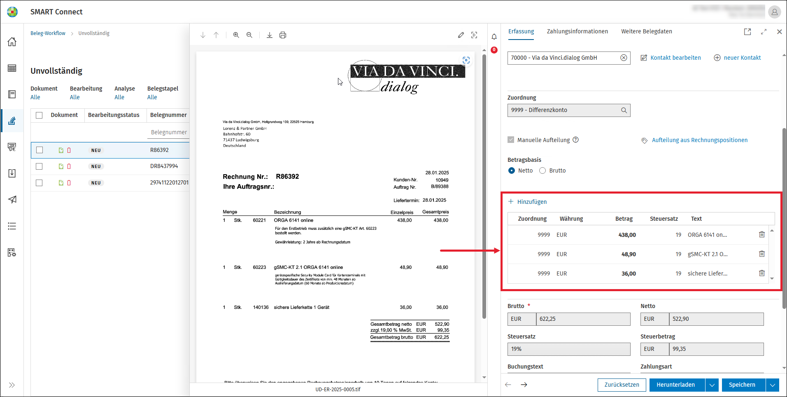The image size is (787, 397).
Task: Open the paper plane send sidebar icon
Action: (12, 200)
